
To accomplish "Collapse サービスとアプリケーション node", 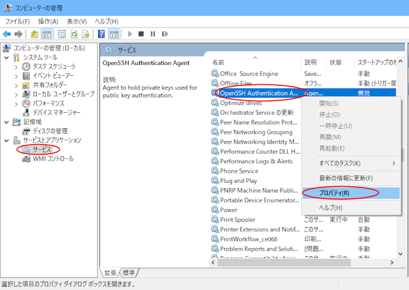I will tap(6, 140).
